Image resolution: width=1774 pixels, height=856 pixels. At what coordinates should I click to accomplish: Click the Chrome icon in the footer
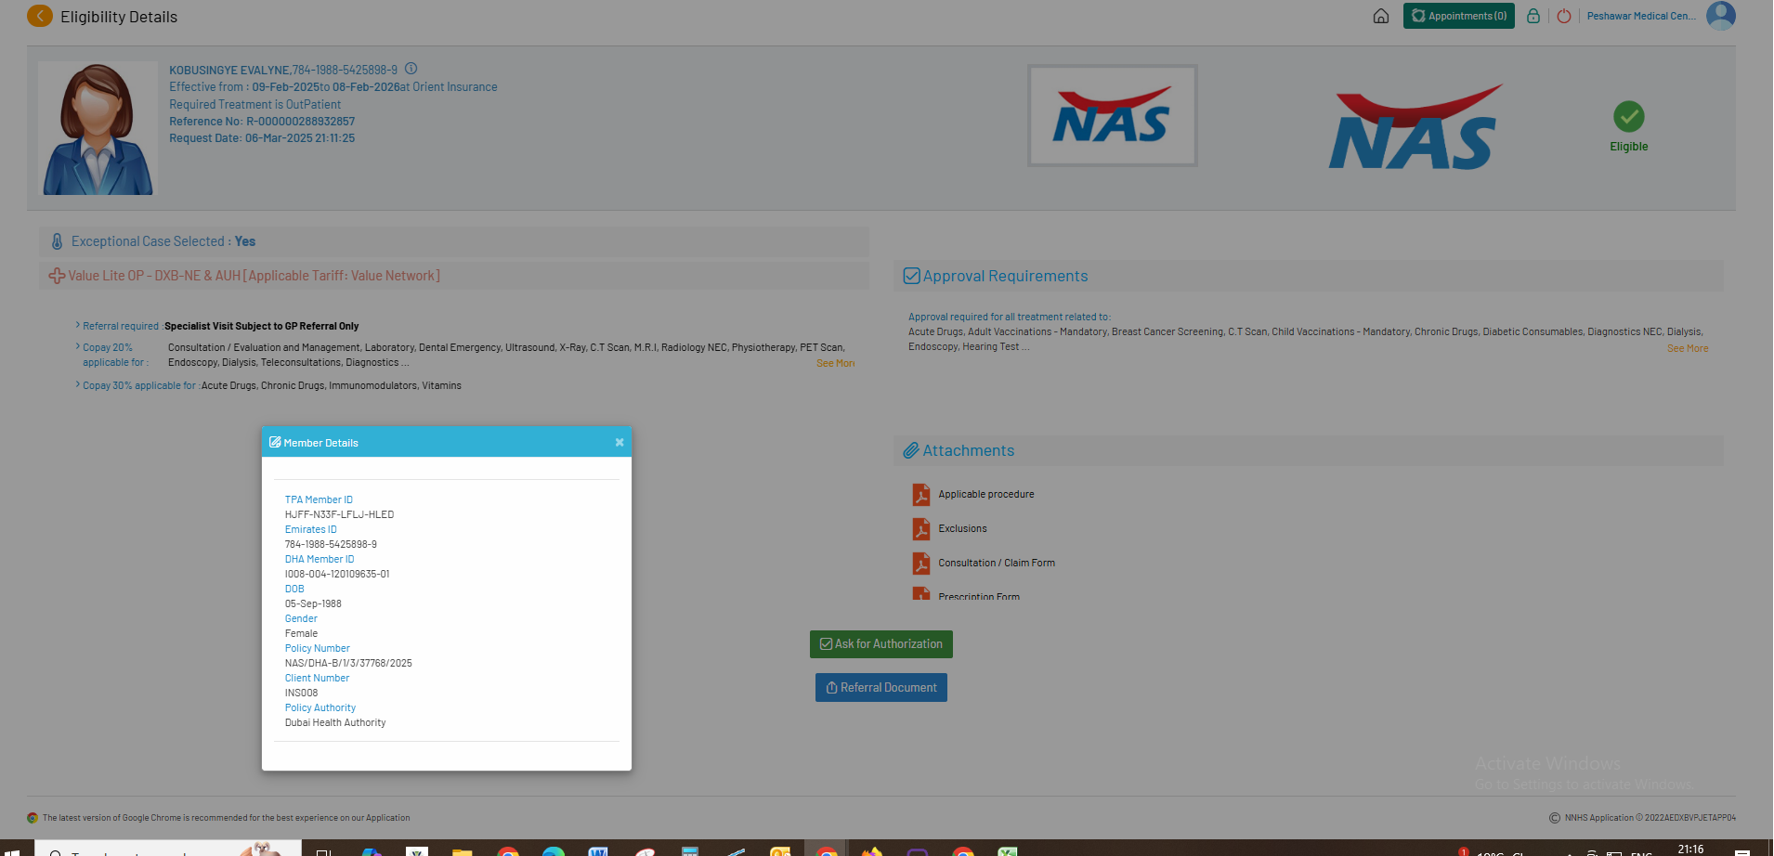tap(33, 818)
